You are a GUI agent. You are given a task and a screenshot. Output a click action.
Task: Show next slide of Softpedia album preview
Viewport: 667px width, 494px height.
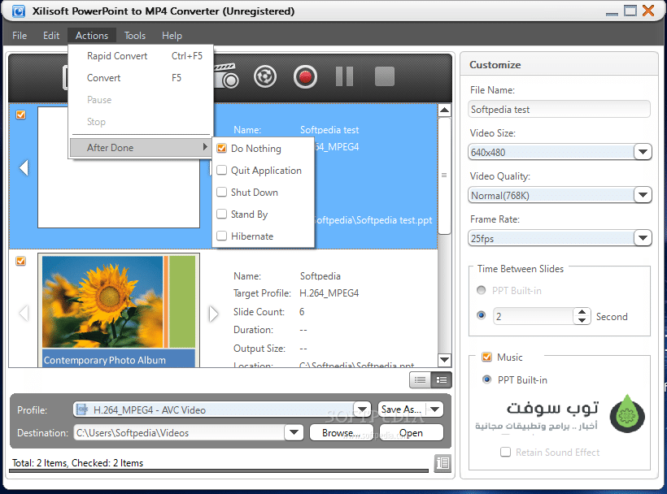(x=214, y=314)
